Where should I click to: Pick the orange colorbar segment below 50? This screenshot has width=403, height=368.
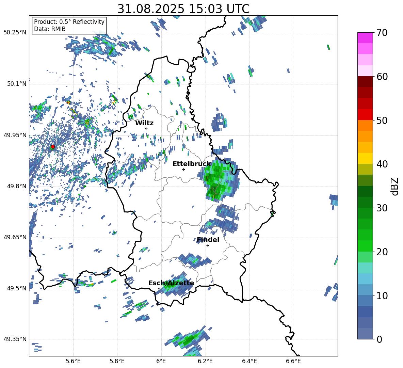[365, 125]
